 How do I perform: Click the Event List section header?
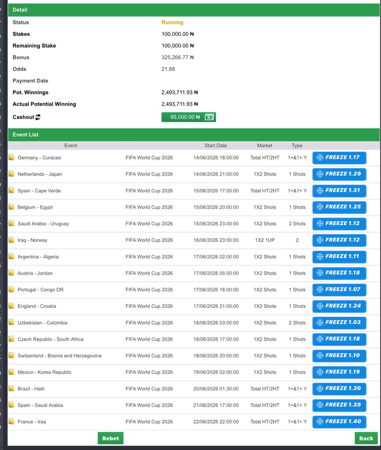[194, 135]
